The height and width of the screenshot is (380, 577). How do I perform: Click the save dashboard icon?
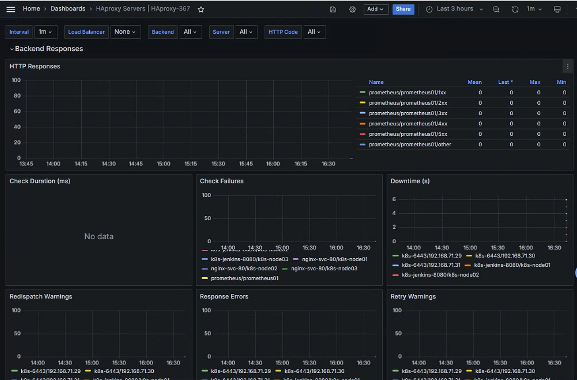click(x=333, y=9)
